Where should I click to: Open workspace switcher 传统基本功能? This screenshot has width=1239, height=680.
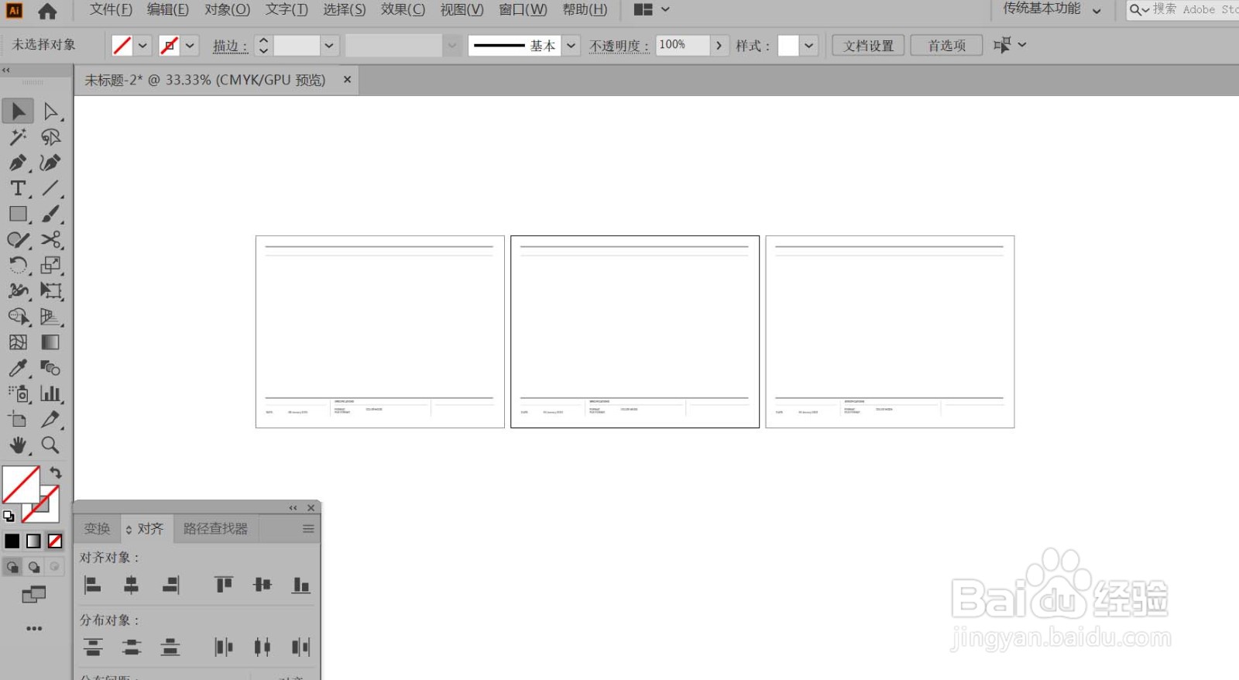click(x=1052, y=9)
